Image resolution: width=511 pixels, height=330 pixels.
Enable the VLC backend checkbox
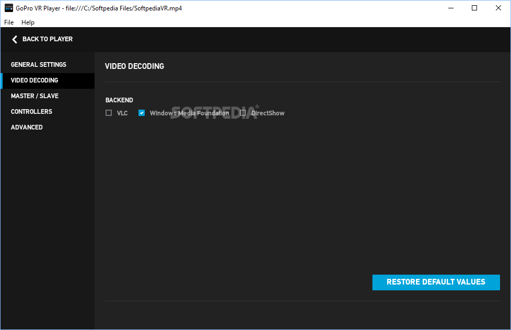[x=109, y=113]
